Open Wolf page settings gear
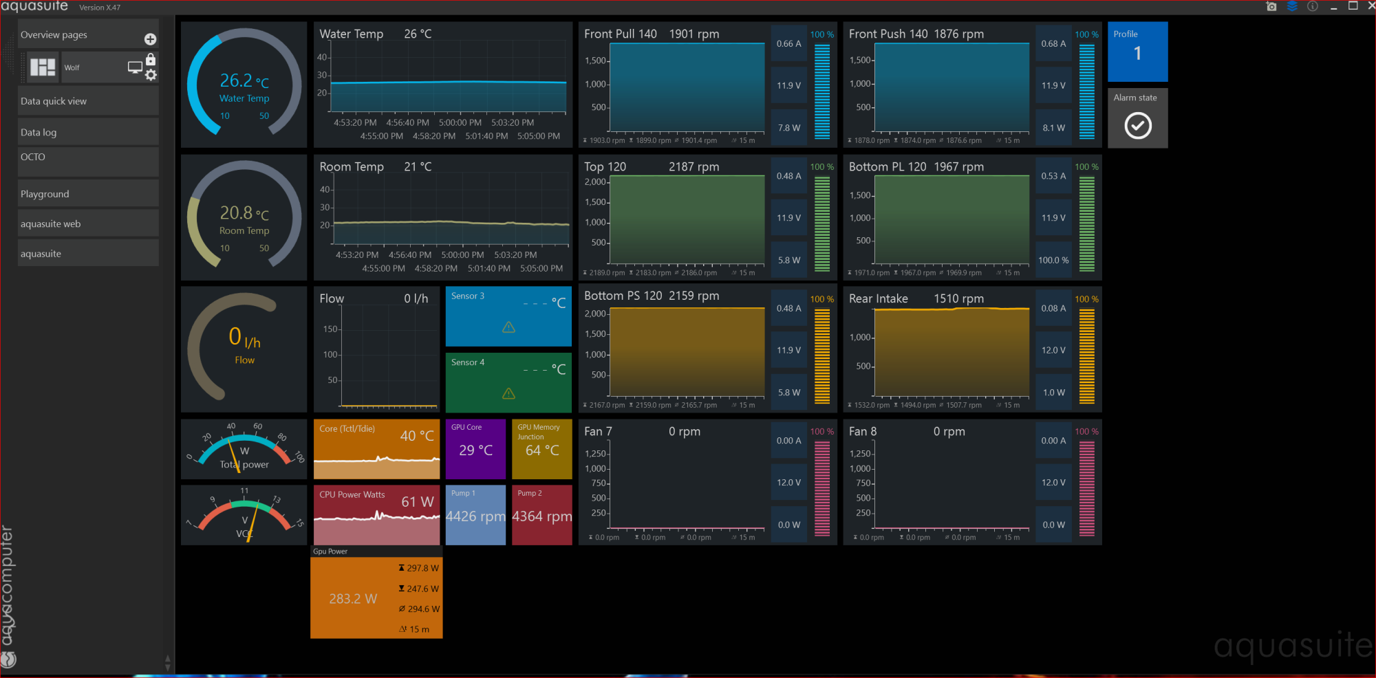The image size is (1376, 678). 151,75
